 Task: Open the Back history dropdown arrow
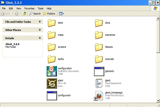(x=13, y=14)
